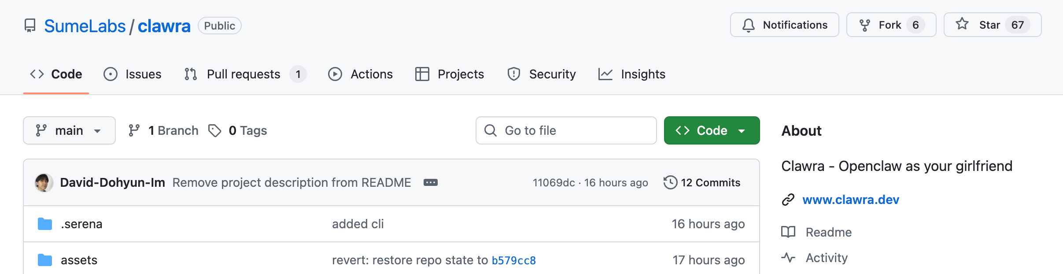The width and height of the screenshot is (1063, 274).
Task: Click David-Dohyun-Im's avatar
Action: click(x=44, y=182)
